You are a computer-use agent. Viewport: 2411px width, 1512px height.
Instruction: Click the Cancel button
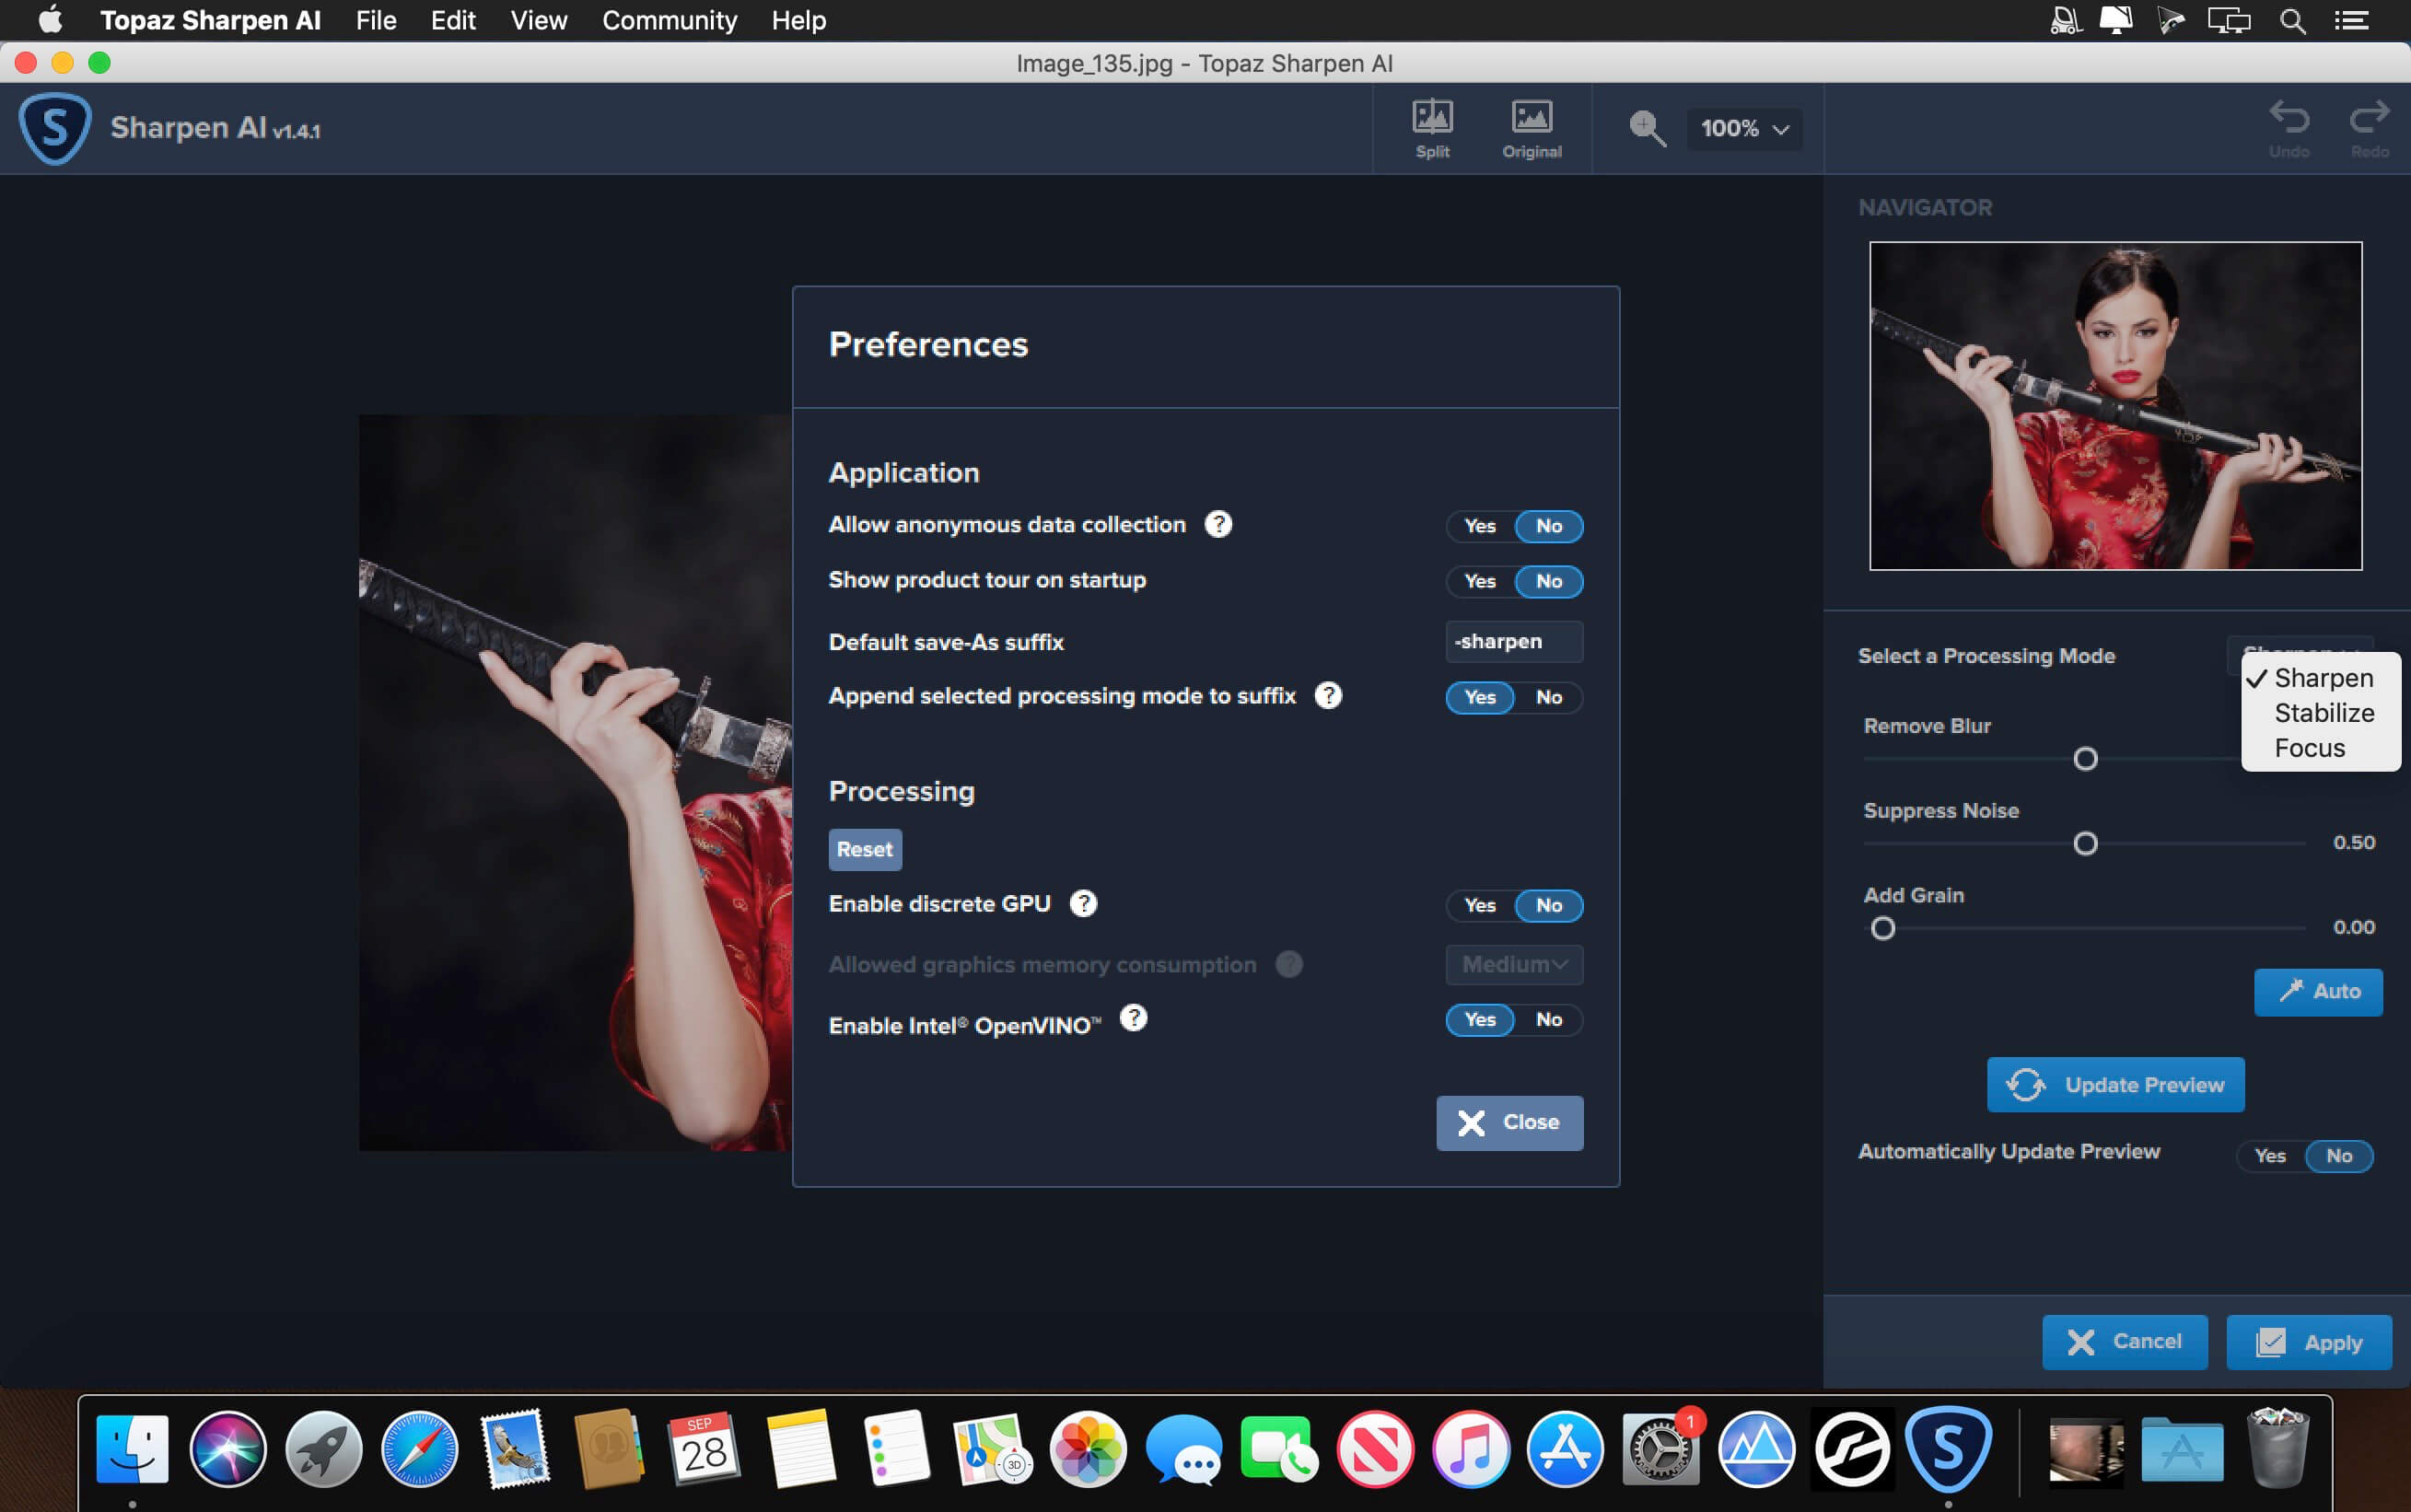[2124, 1341]
